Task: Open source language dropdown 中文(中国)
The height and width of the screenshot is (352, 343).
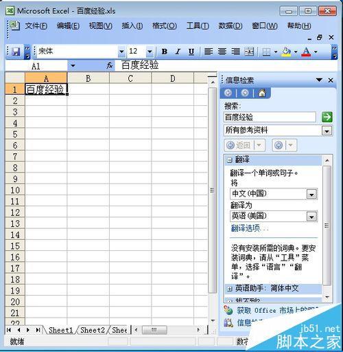Action: click(x=311, y=195)
